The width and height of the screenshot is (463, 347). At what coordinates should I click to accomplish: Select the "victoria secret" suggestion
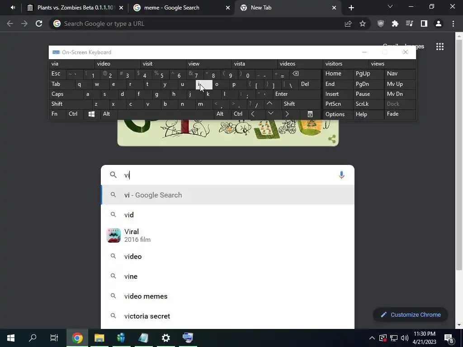pyautogui.click(x=227, y=316)
